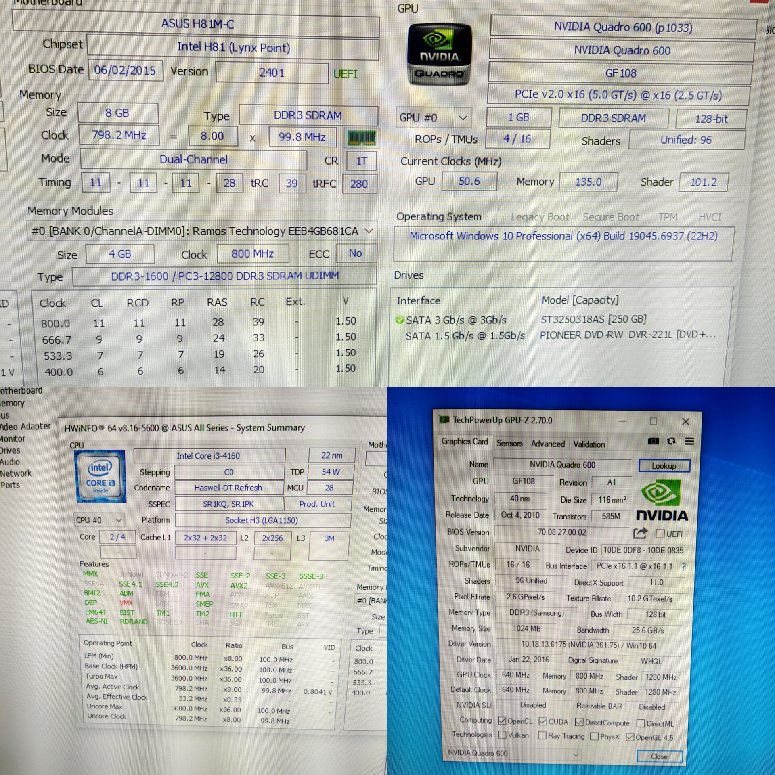Click the Device ID 10DE 0DF8 field
This screenshot has width=775, height=775.
pyautogui.click(x=643, y=550)
